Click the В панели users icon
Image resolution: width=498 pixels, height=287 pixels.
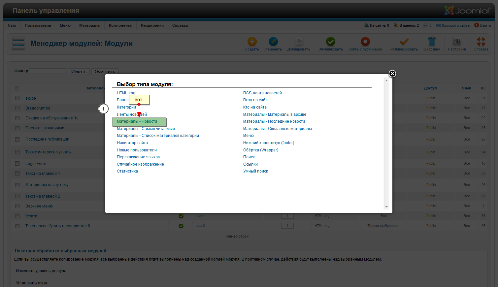(396, 25)
